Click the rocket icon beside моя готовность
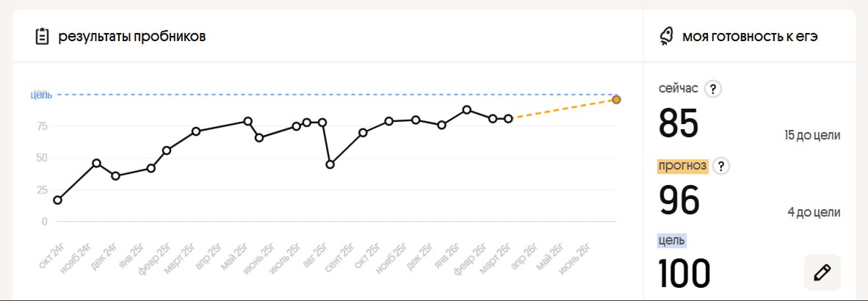Image resolution: width=868 pixels, height=301 pixels. coord(667,36)
